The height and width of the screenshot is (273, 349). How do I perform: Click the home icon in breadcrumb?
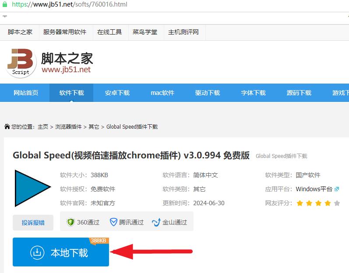coord(7,126)
